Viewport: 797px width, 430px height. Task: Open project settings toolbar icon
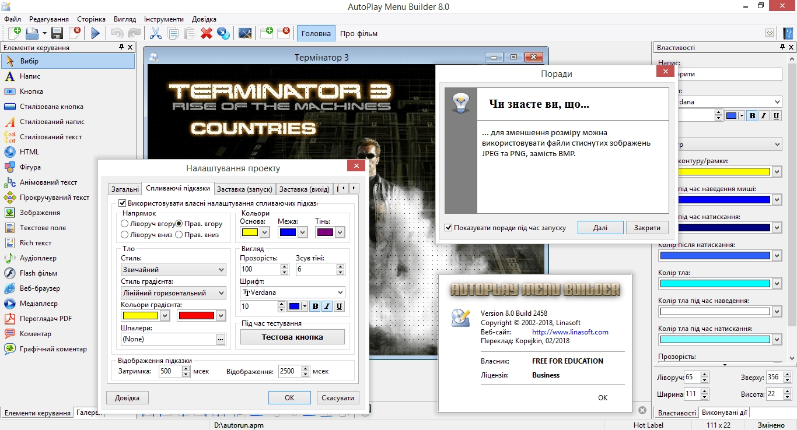(245, 33)
